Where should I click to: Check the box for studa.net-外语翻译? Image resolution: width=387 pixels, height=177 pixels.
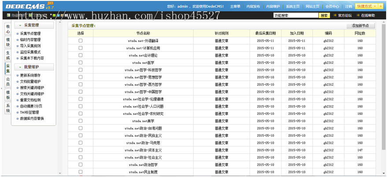tap(81, 41)
